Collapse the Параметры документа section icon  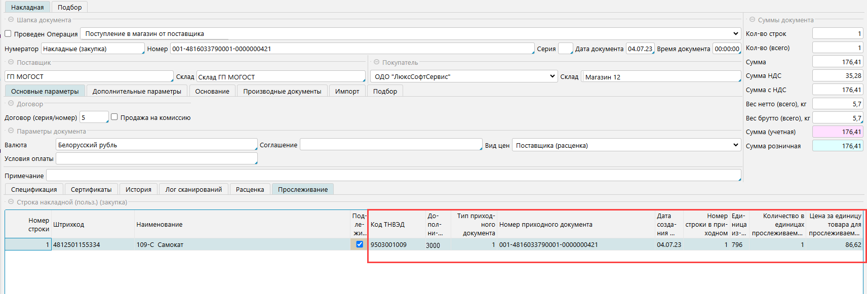11,131
